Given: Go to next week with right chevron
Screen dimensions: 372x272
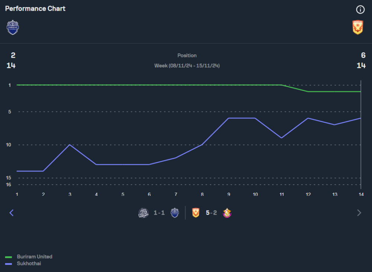Looking at the screenshot, I should (359, 213).
